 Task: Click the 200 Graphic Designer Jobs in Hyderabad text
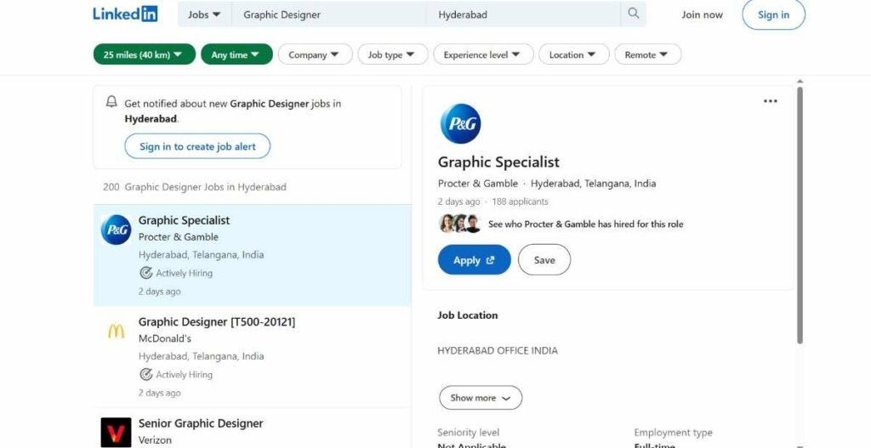[195, 187]
